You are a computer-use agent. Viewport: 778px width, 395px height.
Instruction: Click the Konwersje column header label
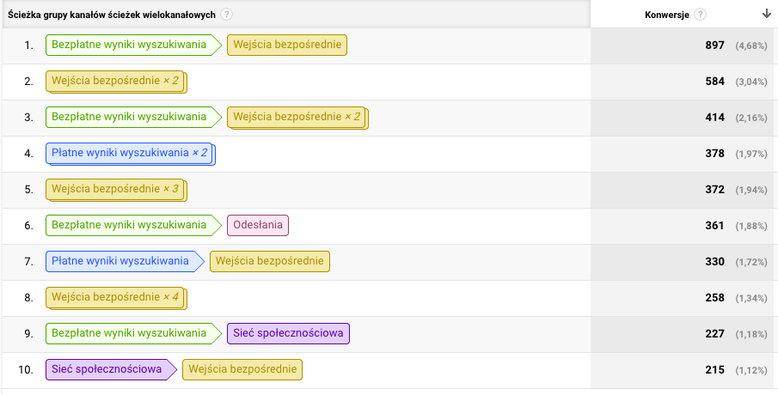pyautogui.click(x=667, y=15)
